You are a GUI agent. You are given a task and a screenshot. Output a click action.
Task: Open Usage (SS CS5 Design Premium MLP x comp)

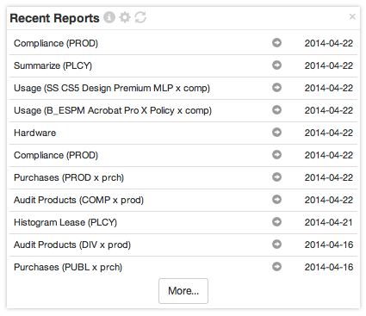(x=112, y=88)
